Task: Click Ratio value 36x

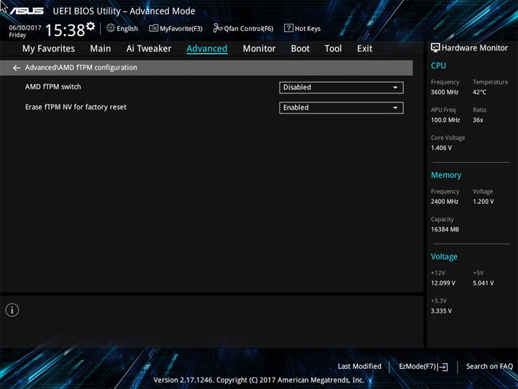Action: [x=478, y=120]
